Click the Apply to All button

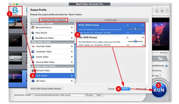[x=141, y=89]
